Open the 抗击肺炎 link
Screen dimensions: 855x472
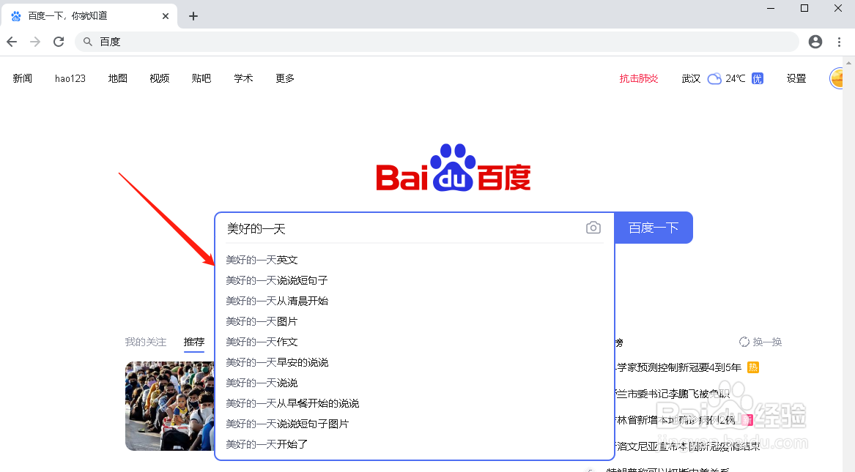(639, 78)
